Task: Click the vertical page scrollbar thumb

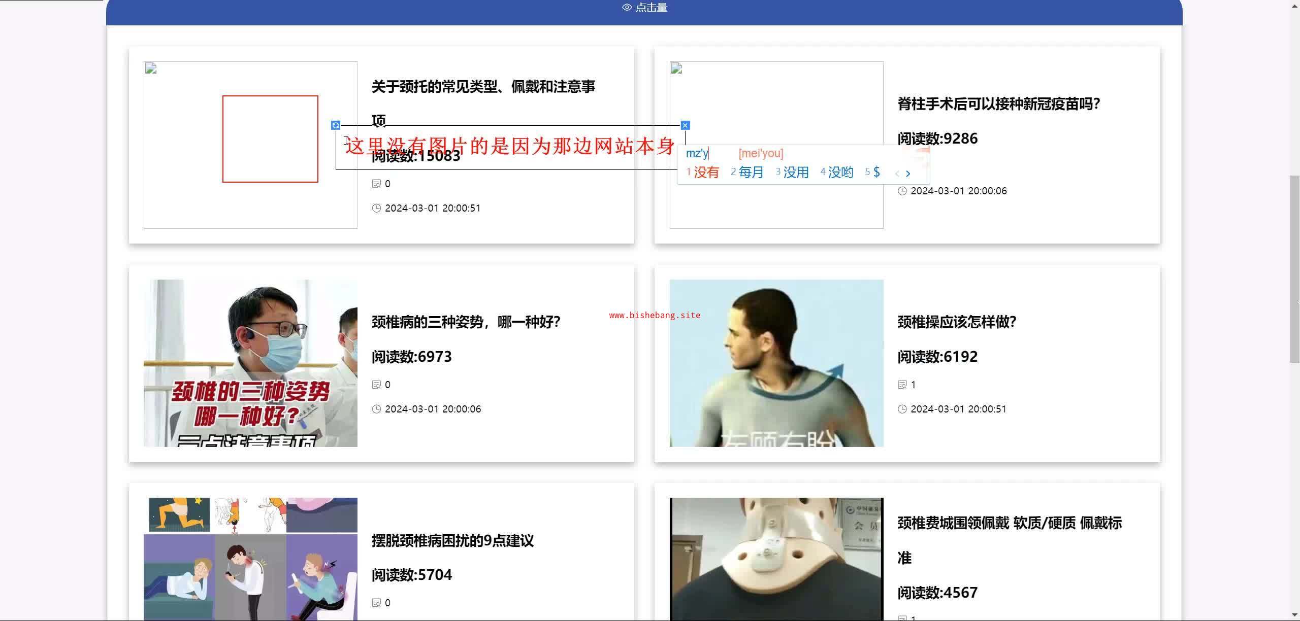Action: (x=1294, y=269)
